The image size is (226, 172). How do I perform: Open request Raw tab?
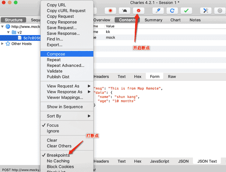pyautogui.click(x=172, y=77)
